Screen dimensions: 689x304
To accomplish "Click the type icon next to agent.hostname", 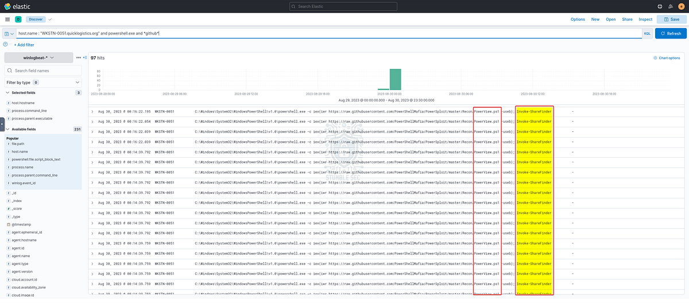I will pos(9,240).
